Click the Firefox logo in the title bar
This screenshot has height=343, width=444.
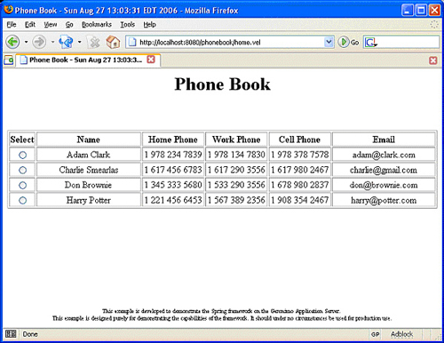9,10
